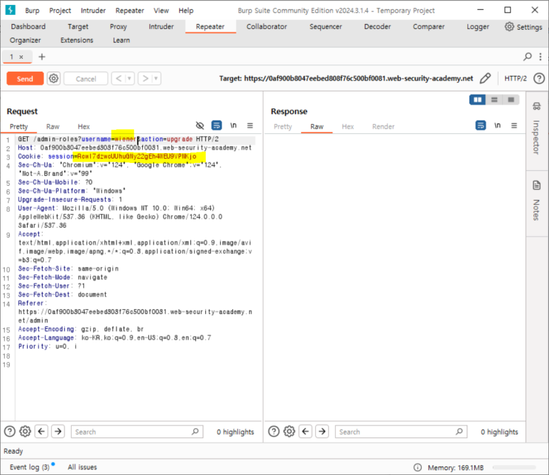This screenshot has width=549, height=475.
Task: Click the Burp Suite logo icon
Action: pyautogui.click(x=11, y=10)
